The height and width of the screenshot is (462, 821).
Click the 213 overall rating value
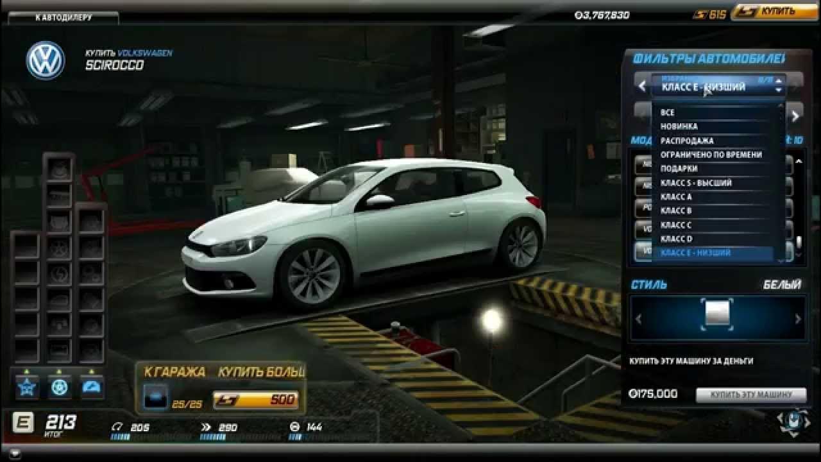pos(60,422)
